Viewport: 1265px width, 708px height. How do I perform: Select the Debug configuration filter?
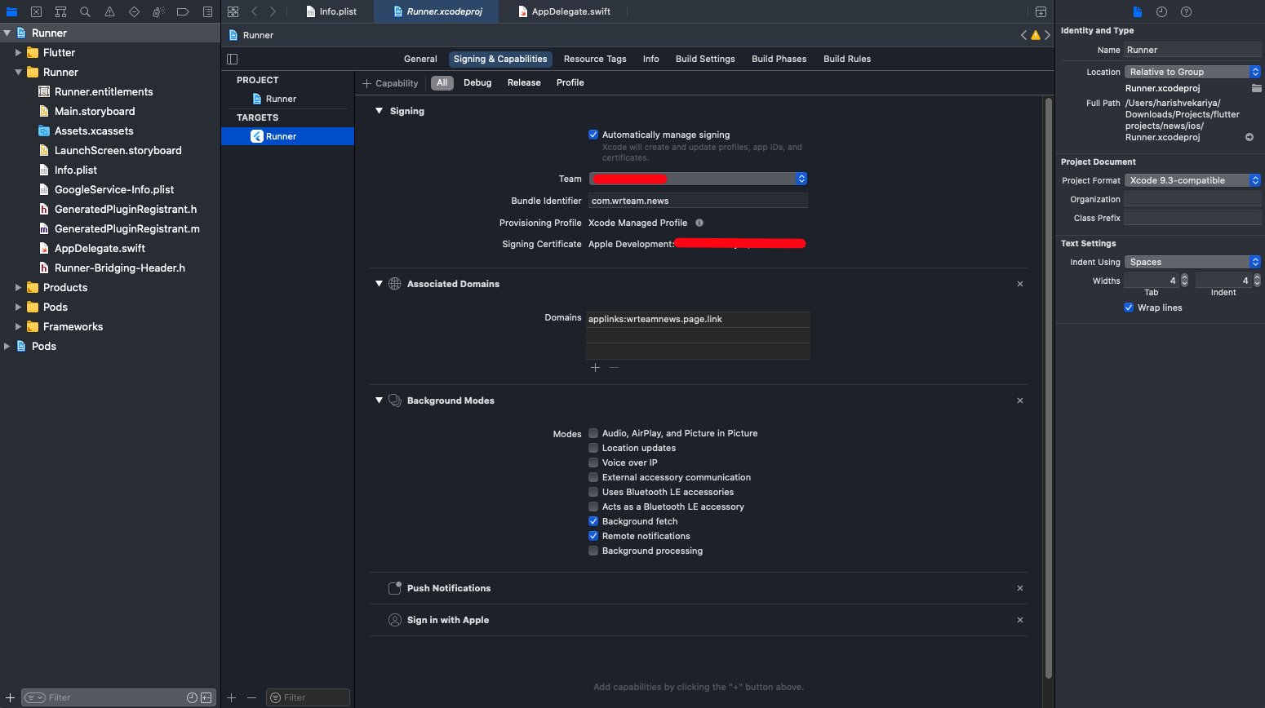pyautogui.click(x=477, y=82)
